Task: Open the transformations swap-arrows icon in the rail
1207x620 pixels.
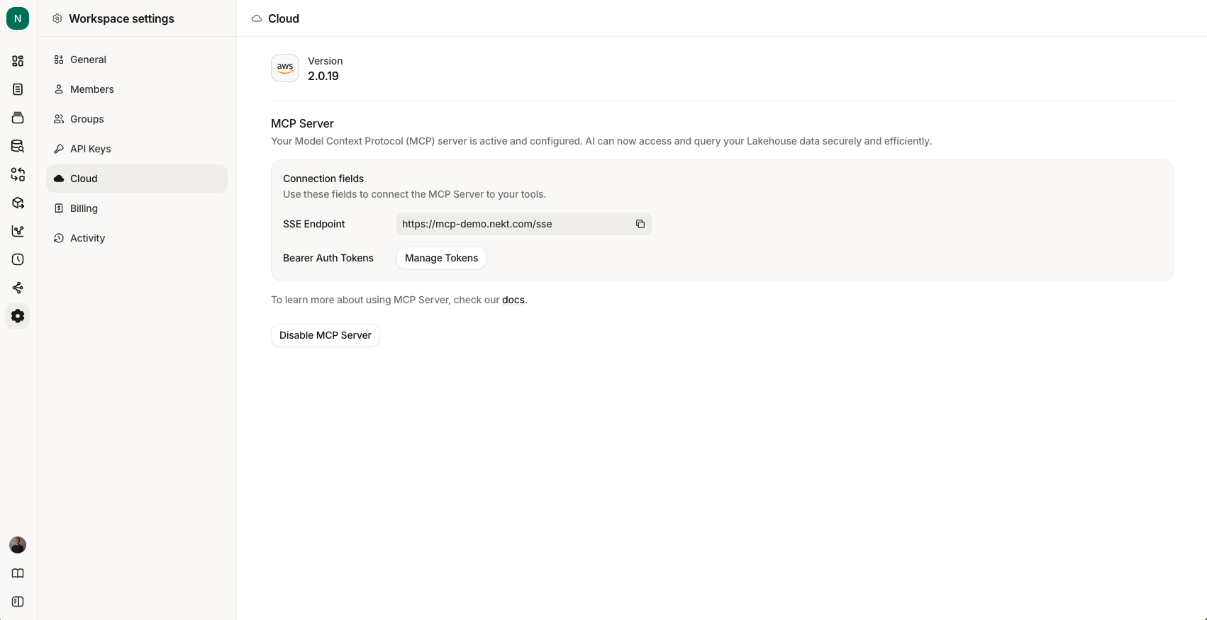Action: (18, 174)
